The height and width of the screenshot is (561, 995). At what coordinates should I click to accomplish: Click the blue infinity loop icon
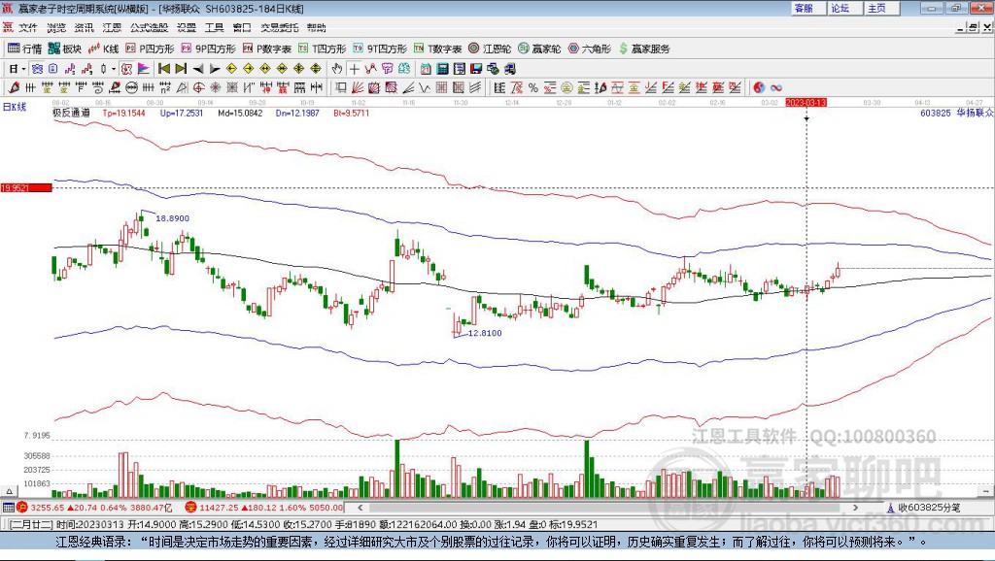[x=776, y=87]
